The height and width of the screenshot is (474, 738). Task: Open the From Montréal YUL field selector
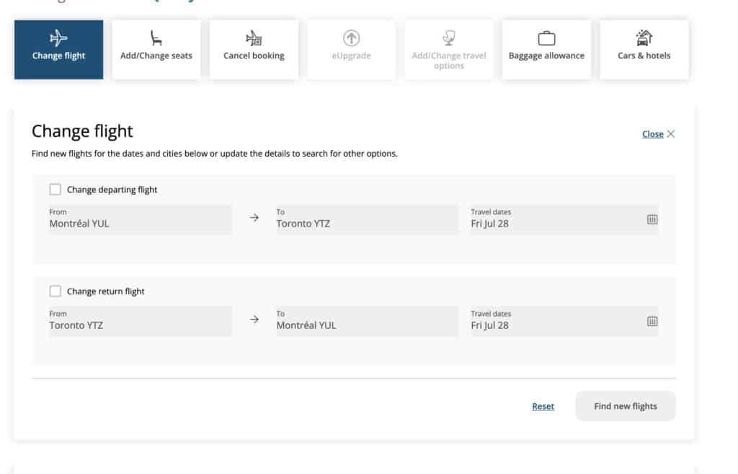(139, 220)
